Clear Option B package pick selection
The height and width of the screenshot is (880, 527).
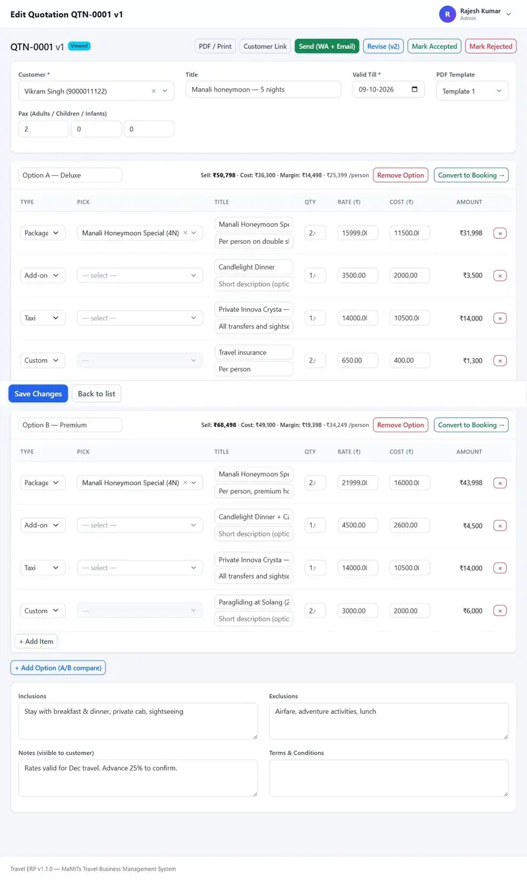click(x=185, y=483)
